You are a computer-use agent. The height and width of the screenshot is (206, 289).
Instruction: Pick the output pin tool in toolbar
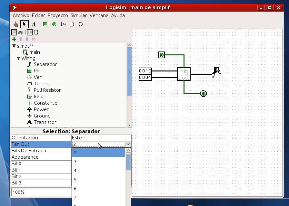(x=54, y=24)
